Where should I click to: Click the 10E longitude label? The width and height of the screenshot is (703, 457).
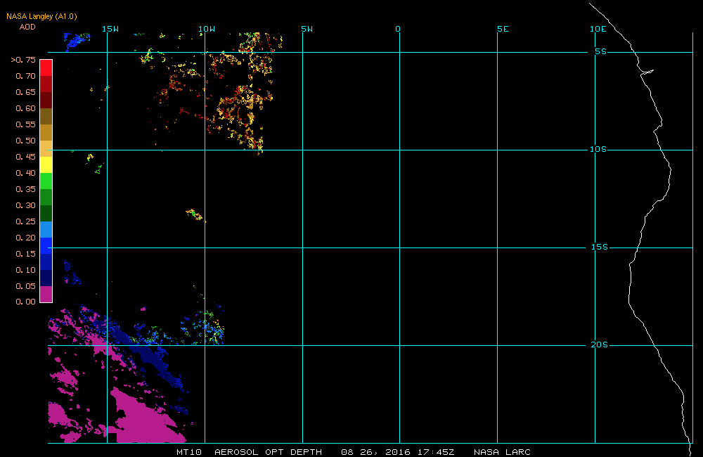(x=598, y=29)
